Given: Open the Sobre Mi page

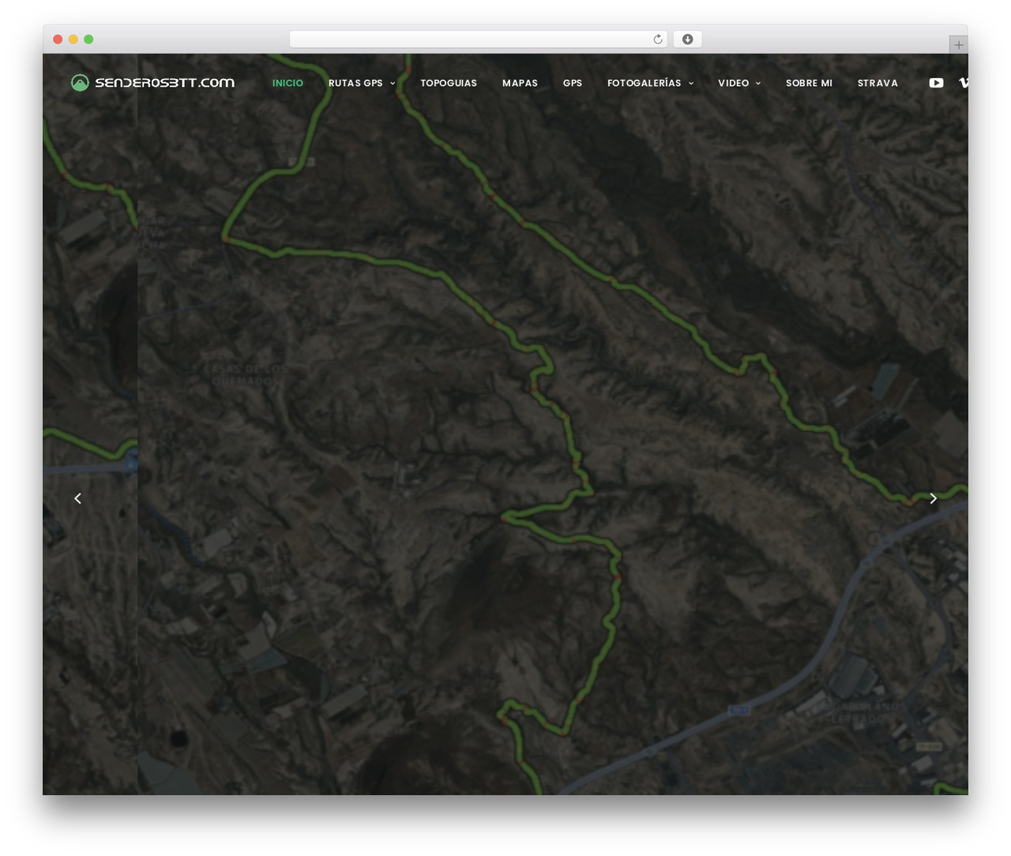Looking at the screenshot, I should pos(809,83).
